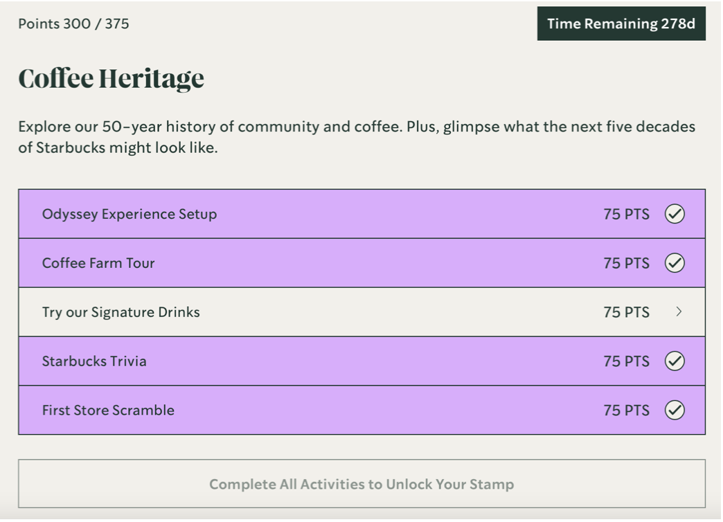The width and height of the screenshot is (723, 522).
Task: Click 75 PTS on First Store Scramble row
Action: point(626,411)
